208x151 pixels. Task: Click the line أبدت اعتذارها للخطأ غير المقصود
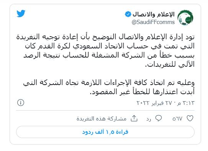(x=142, y=92)
